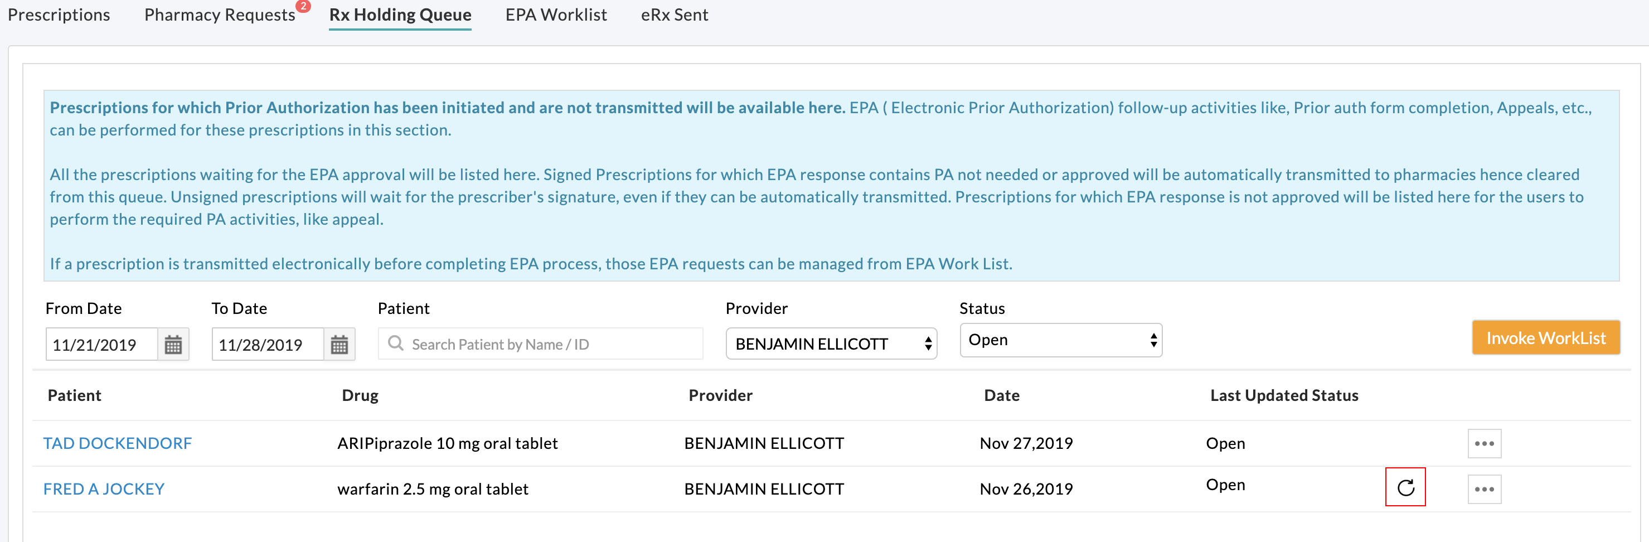Click the Provider dropdown stepper arrows
Viewport: 1649px width, 542px height.
pos(928,344)
